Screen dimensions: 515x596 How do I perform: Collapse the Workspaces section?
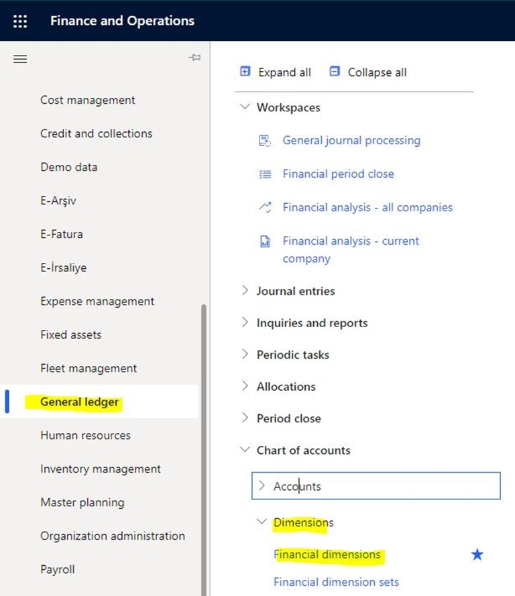point(245,107)
